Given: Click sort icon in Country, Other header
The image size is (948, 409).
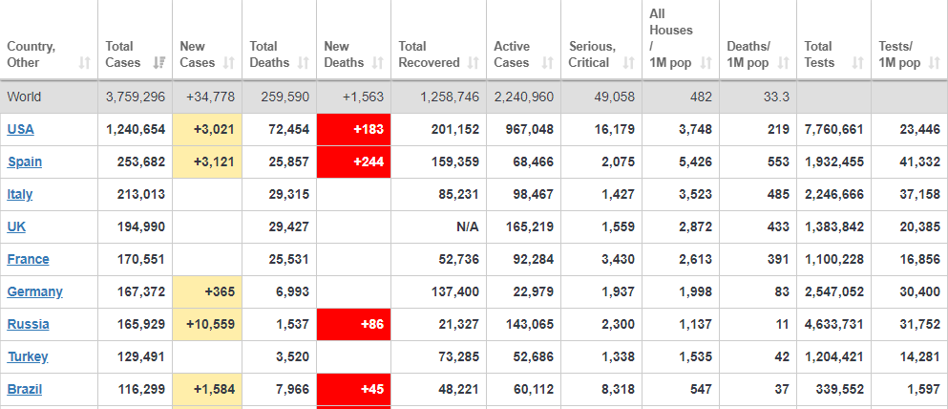Looking at the screenshot, I should point(85,62).
